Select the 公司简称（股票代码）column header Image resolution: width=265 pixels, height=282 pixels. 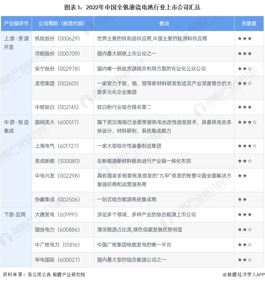coord(63,23)
